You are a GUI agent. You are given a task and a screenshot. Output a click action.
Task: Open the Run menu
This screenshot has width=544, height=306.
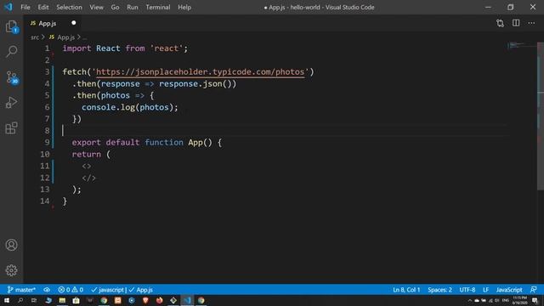133,7
